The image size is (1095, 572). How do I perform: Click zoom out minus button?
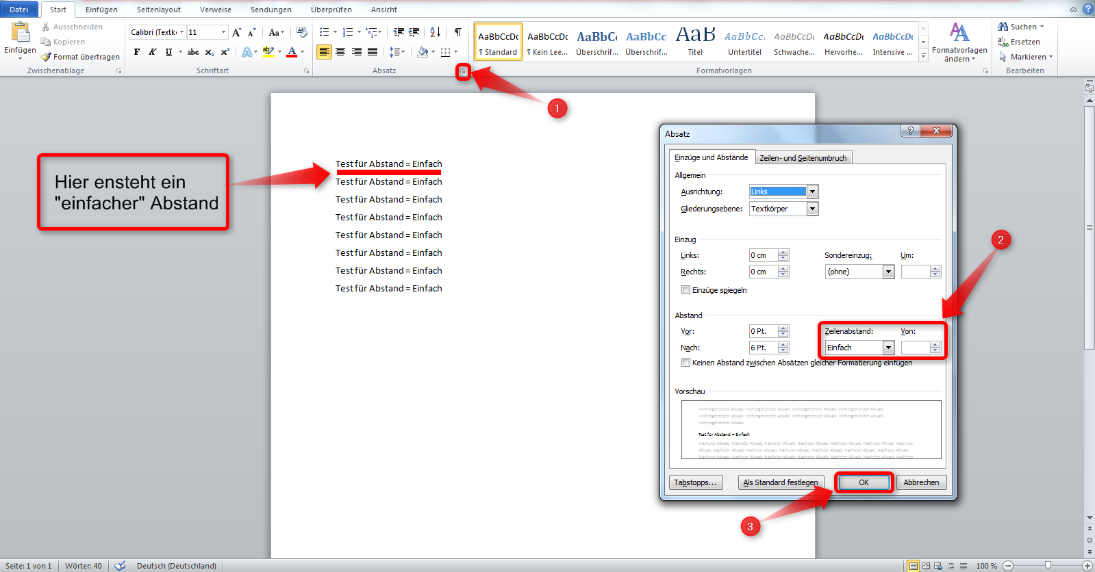tap(1008, 566)
